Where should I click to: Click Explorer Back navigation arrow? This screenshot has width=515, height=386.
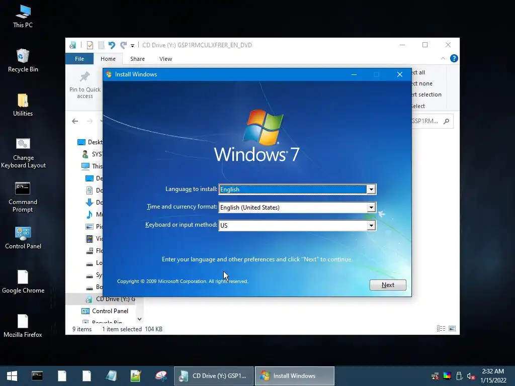(x=75, y=121)
